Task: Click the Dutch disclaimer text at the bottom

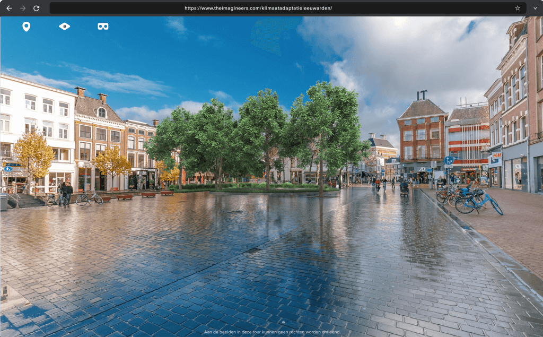Action: point(271,333)
